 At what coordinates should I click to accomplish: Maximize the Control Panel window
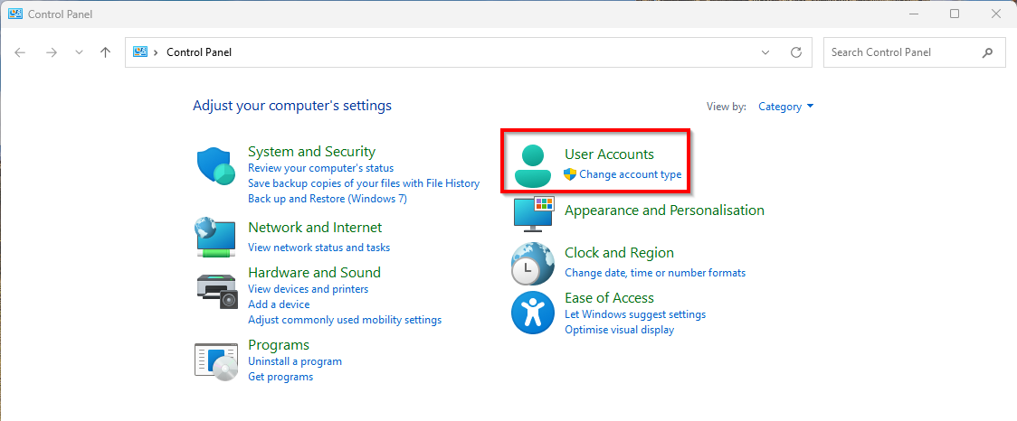pyautogui.click(x=955, y=14)
